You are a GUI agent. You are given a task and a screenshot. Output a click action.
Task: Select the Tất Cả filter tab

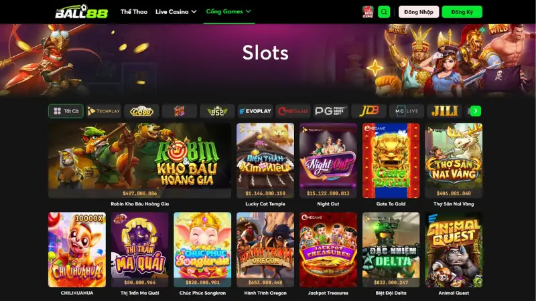(x=66, y=111)
